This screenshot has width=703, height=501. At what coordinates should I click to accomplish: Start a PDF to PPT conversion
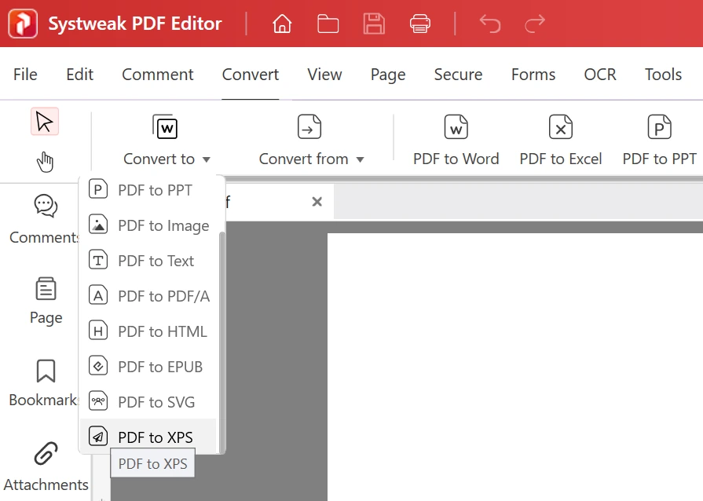pyautogui.click(x=658, y=140)
